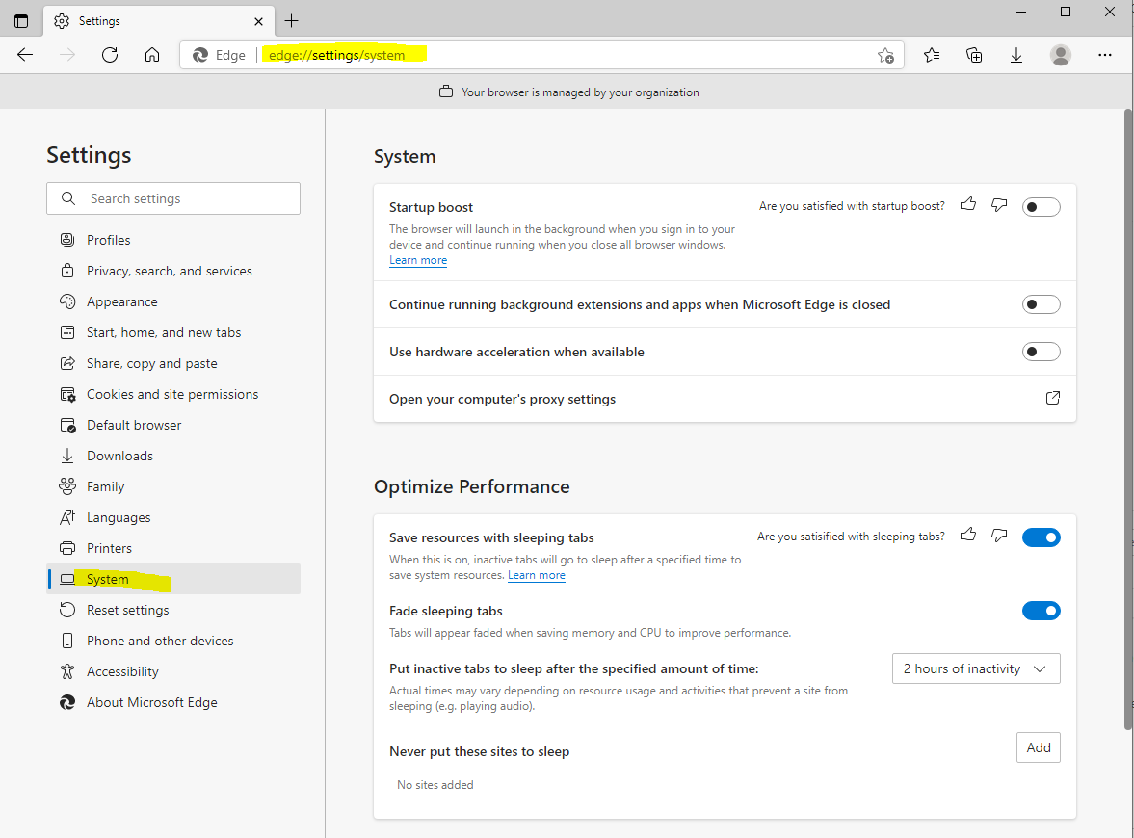Viewport: 1134px width, 838px height.
Task: Select Reset settings in sidebar
Action: [173, 611]
